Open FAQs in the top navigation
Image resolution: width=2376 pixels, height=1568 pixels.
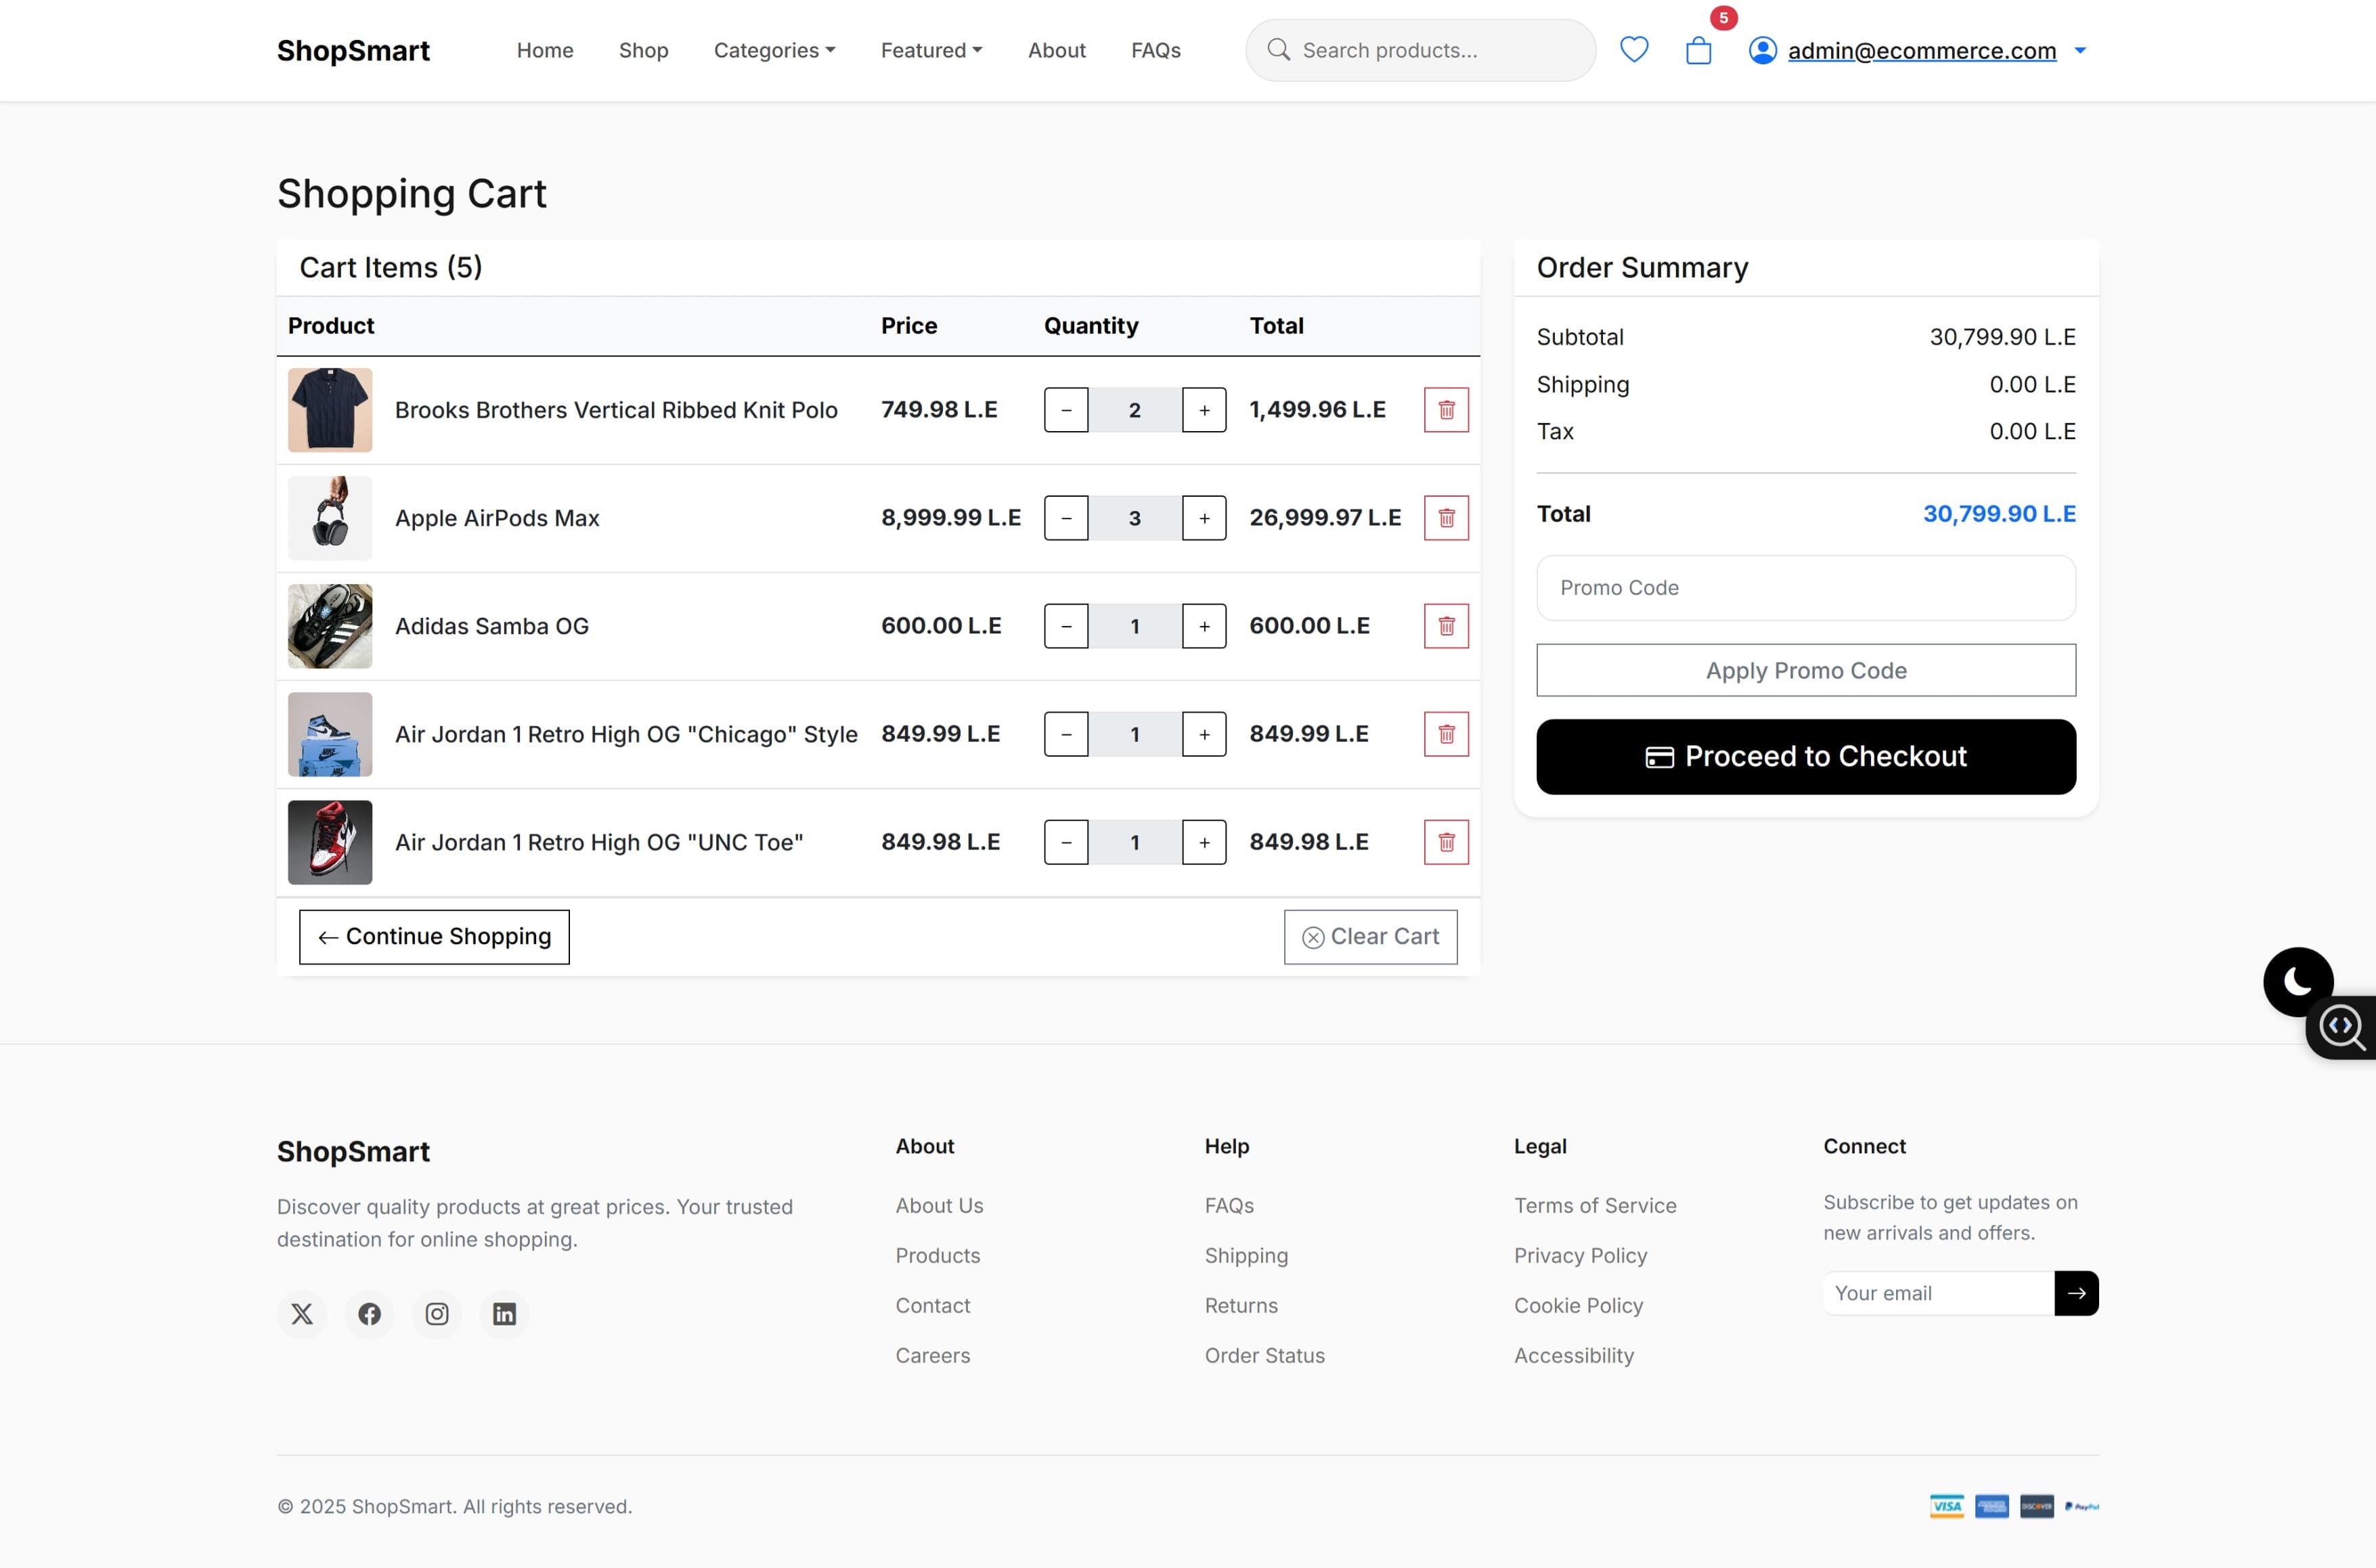tap(1155, 50)
